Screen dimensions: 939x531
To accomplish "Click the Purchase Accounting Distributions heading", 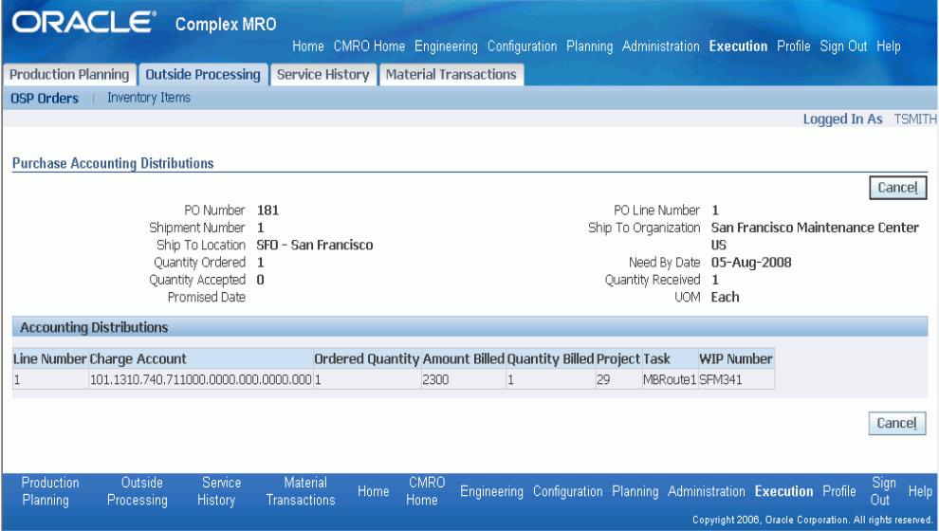I will 113,163.
